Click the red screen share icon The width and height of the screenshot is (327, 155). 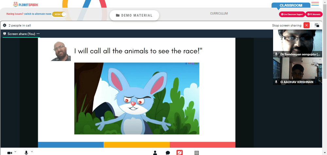[x=180, y=152]
